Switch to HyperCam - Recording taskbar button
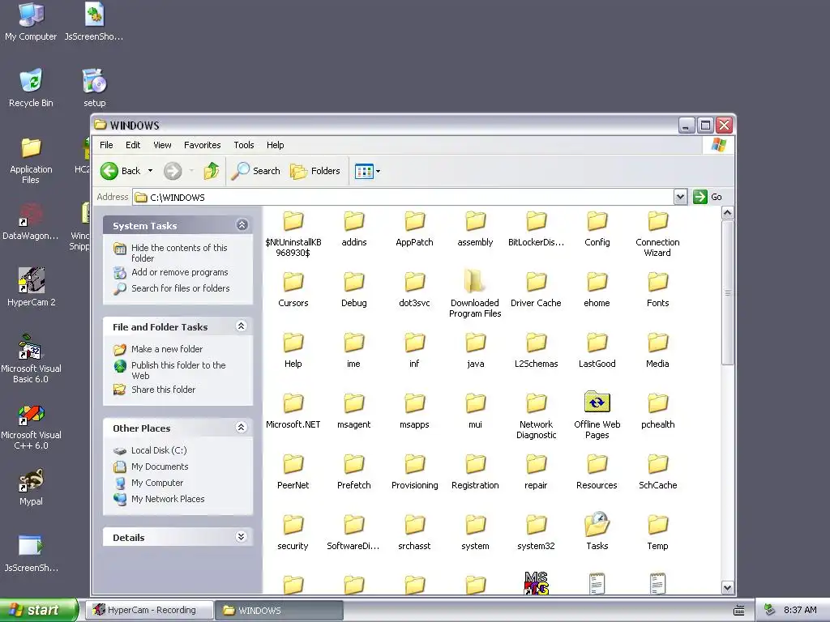The width and height of the screenshot is (830, 622). click(x=150, y=610)
